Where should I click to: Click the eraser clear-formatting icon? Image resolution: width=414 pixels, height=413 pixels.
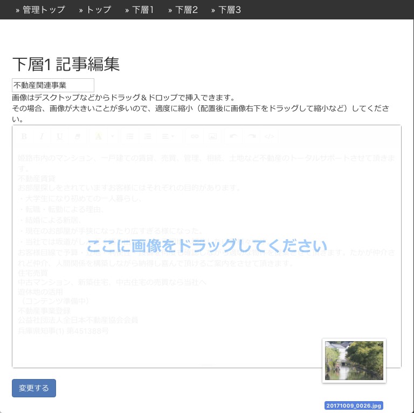78,136
